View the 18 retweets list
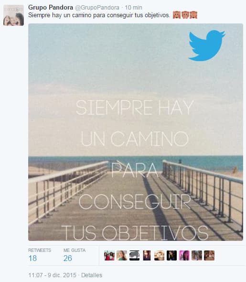The image size is (246, 282). [x=40, y=255]
